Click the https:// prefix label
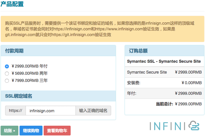 coord(16,111)
